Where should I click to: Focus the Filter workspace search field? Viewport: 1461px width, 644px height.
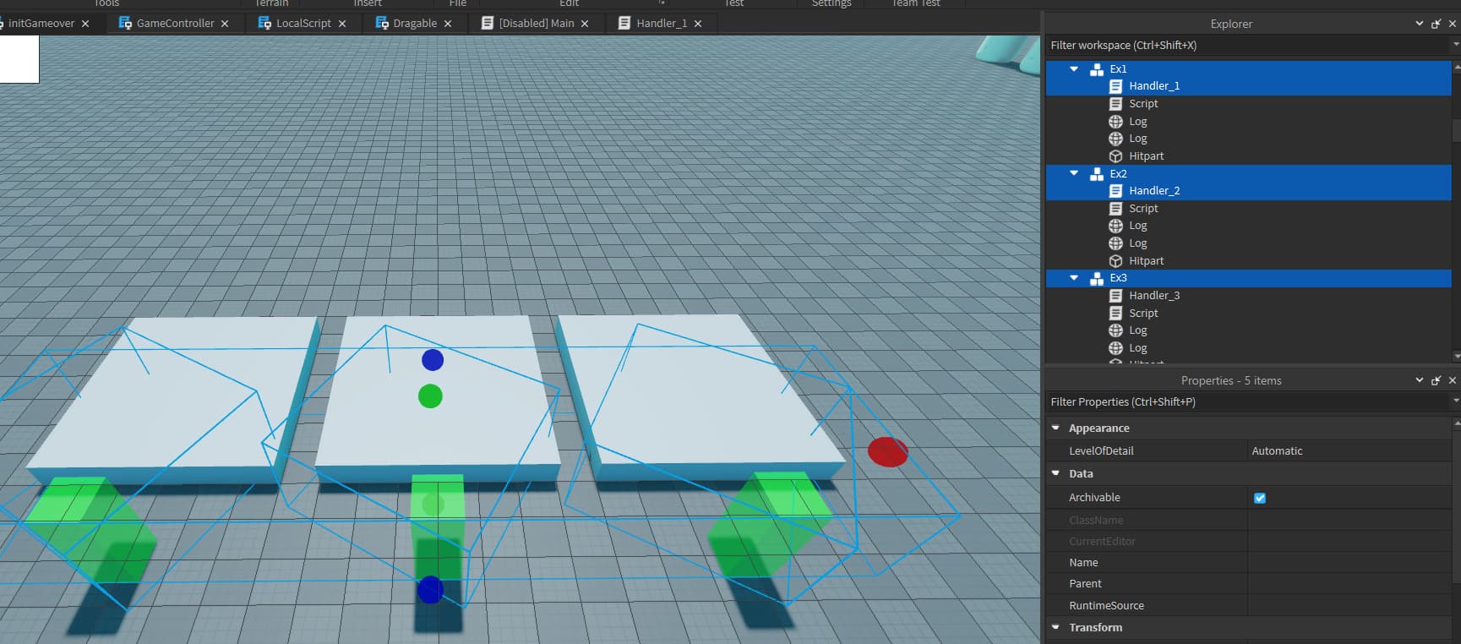pos(1248,46)
